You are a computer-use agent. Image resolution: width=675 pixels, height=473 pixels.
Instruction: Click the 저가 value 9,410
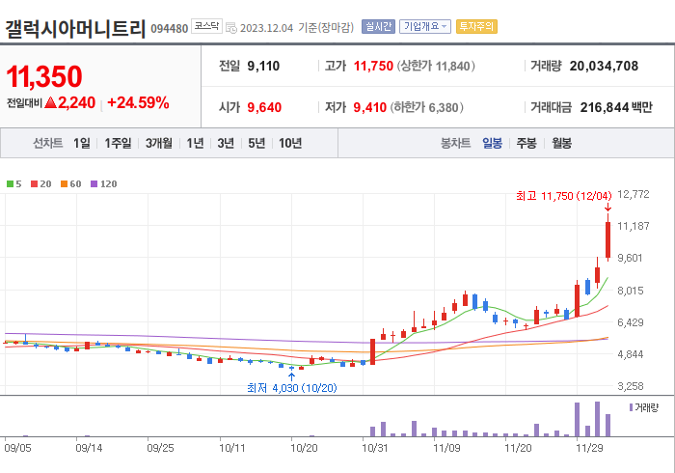point(369,107)
